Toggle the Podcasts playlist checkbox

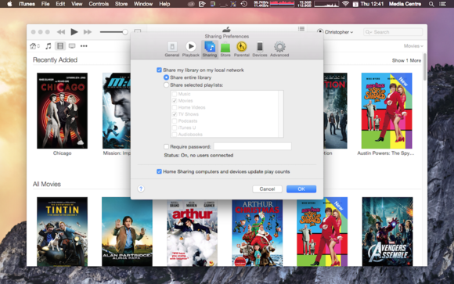175,121
